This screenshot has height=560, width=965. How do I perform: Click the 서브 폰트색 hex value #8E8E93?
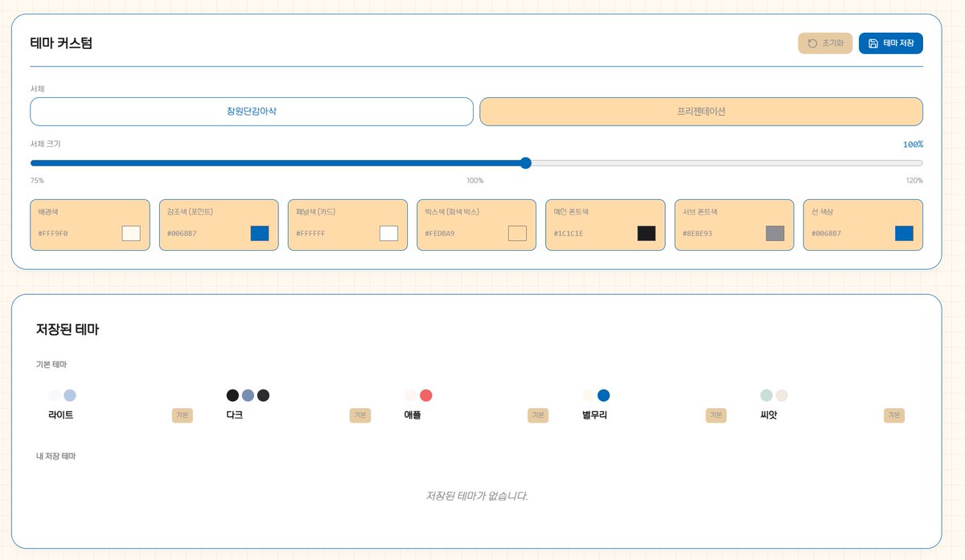click(x=697, y=234)
